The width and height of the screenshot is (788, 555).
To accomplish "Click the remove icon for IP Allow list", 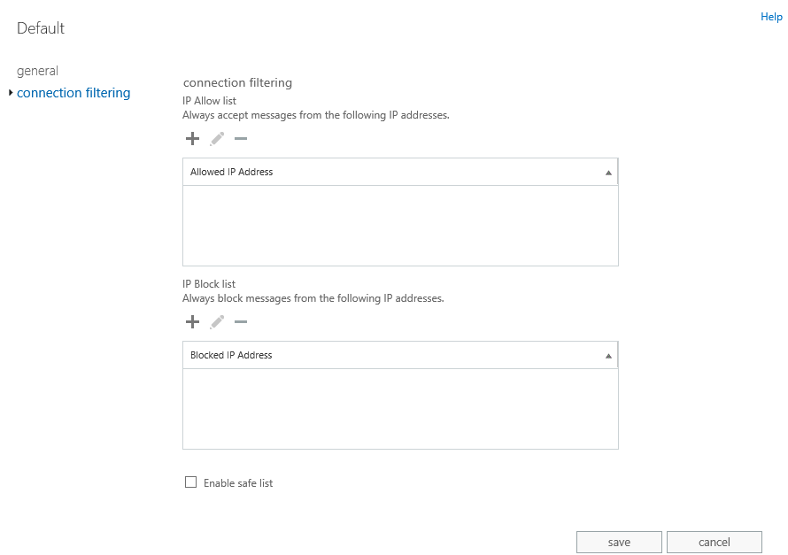I will [x=240, y=139].
